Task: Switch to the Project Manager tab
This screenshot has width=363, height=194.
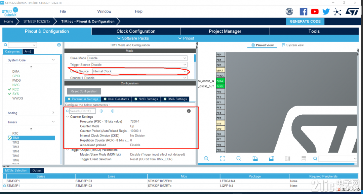Action: click(225, 31)
